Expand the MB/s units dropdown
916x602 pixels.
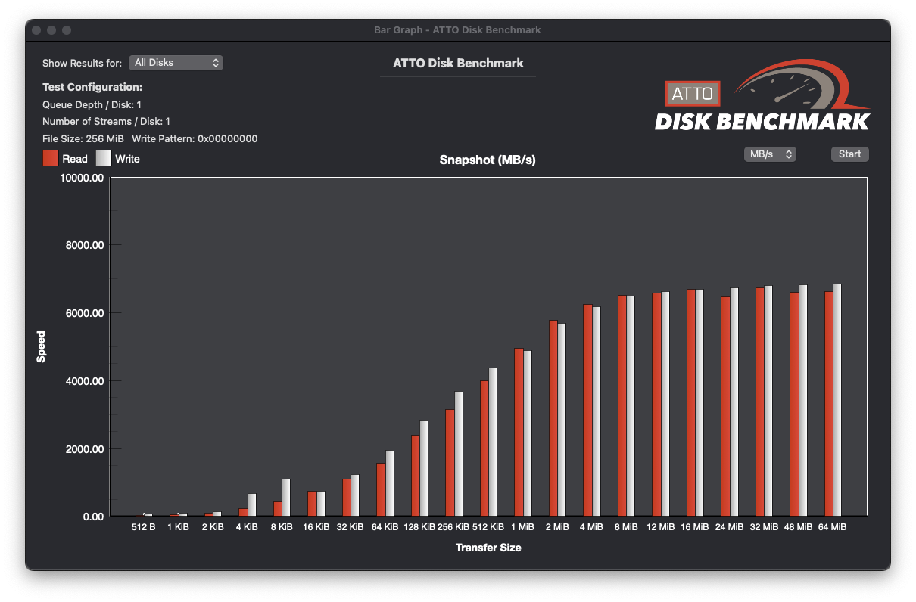coord(769,154)
